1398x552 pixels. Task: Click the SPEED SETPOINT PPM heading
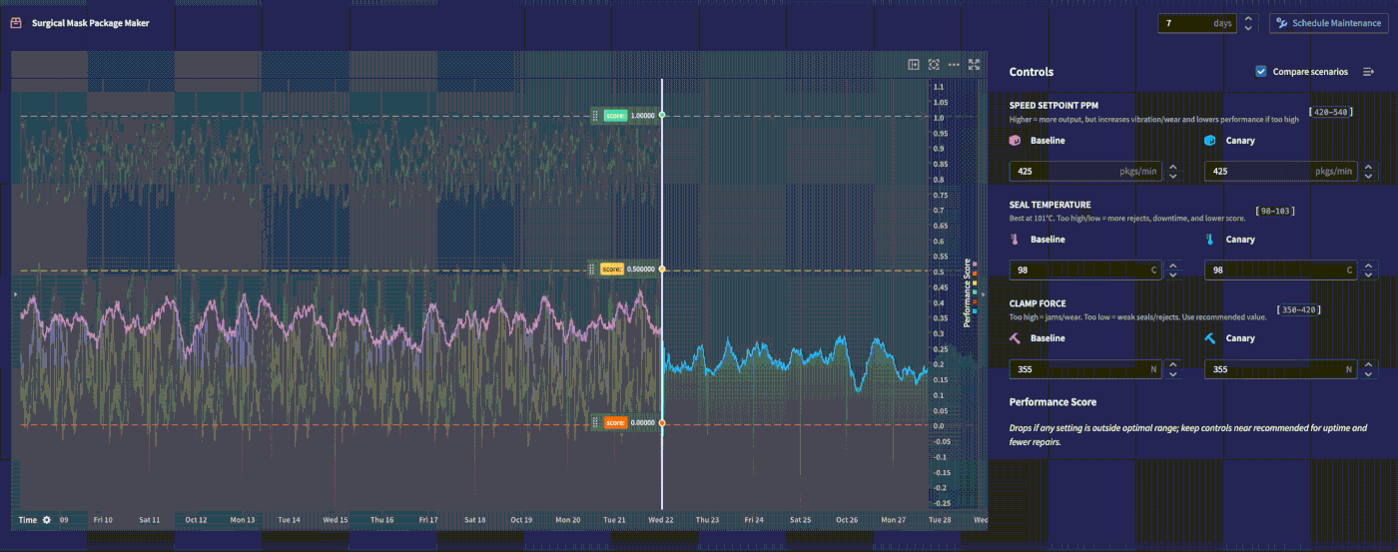coord(1054,105)
